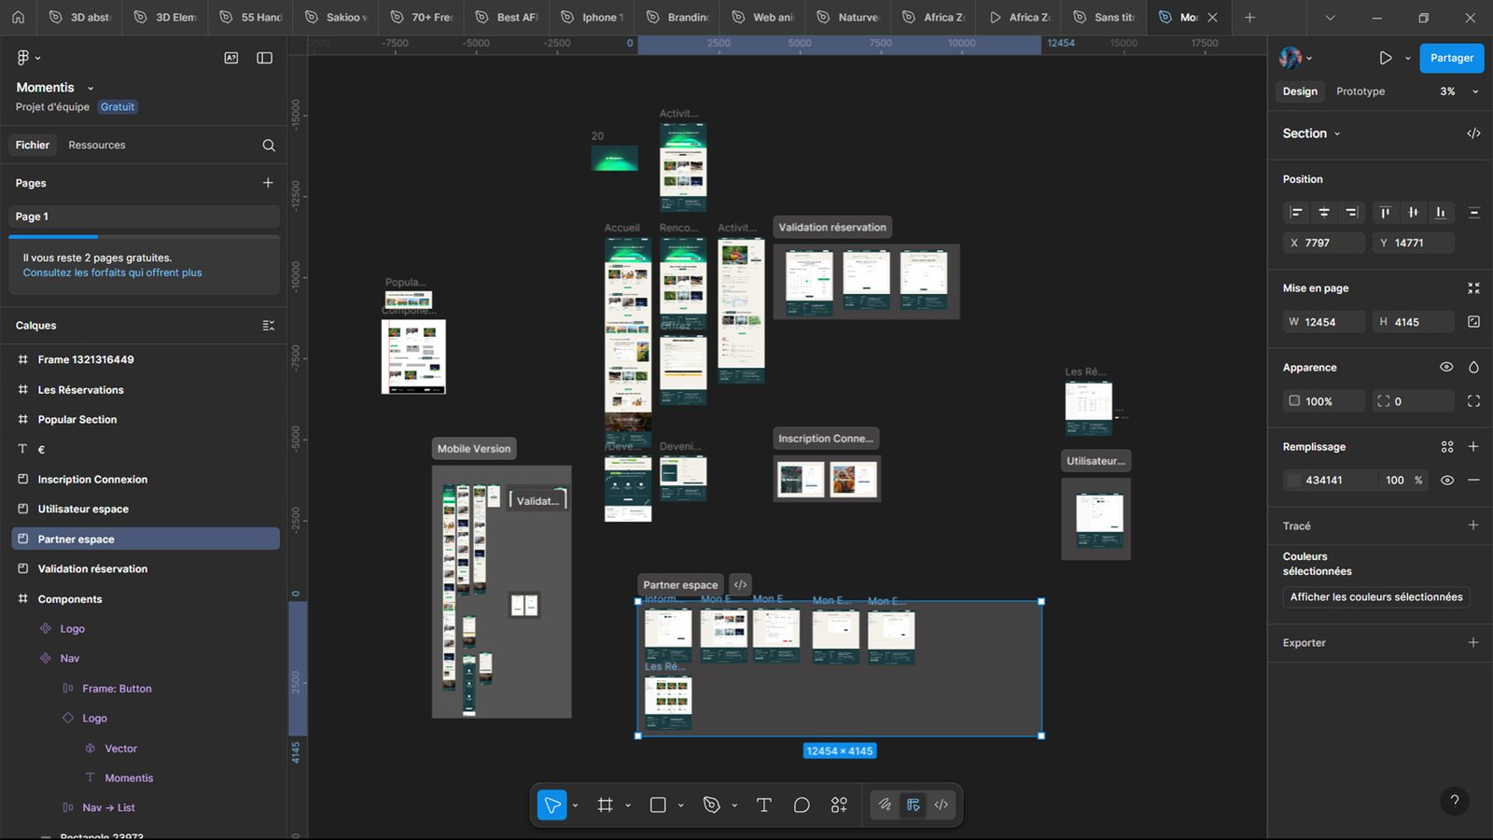Select the Frame tool in bottom toolbar
The width and height of the screenshot is (1493, 840).
[x=605, y=805]
